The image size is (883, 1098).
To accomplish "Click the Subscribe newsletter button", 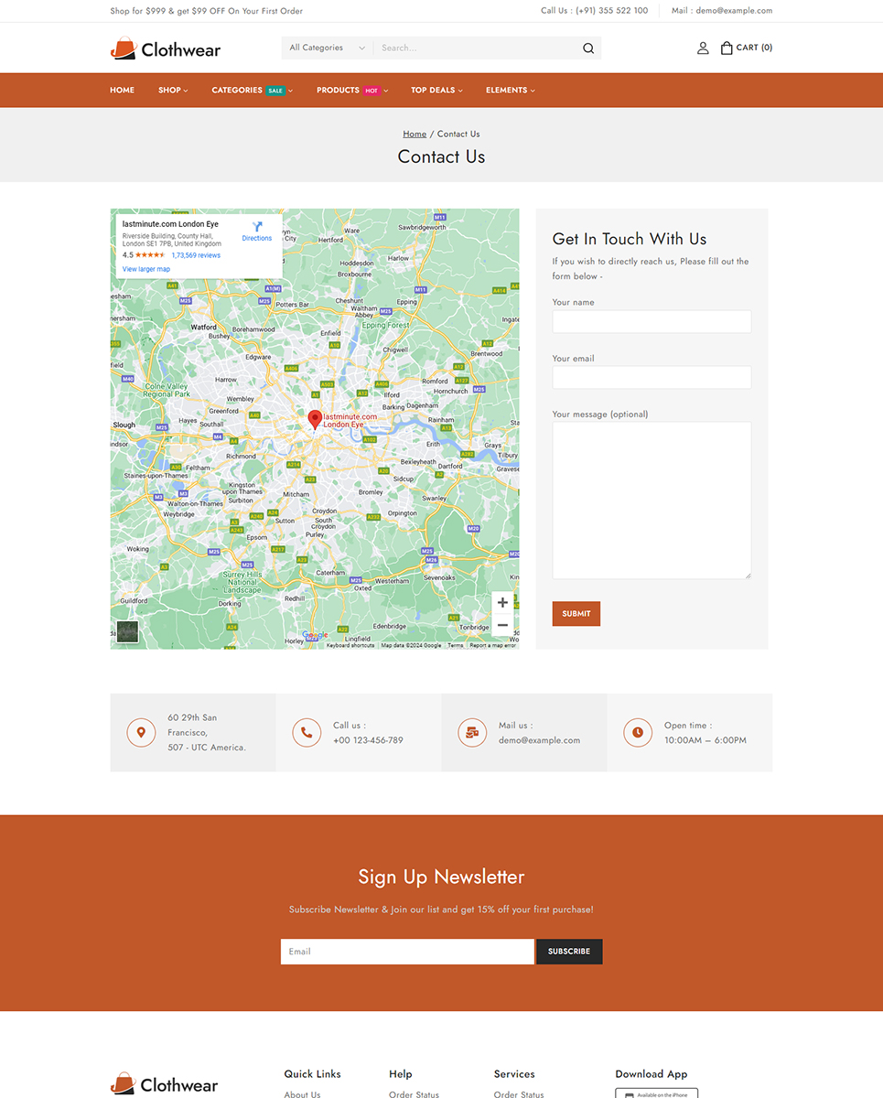I will pyautogui.click(x=569, y=952).
